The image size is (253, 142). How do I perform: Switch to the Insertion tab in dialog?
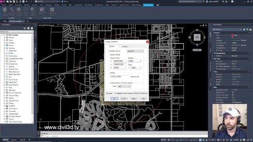coord(125,47)
